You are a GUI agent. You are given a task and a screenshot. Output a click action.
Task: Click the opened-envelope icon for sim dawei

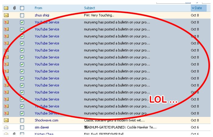(x=6, y=127)
